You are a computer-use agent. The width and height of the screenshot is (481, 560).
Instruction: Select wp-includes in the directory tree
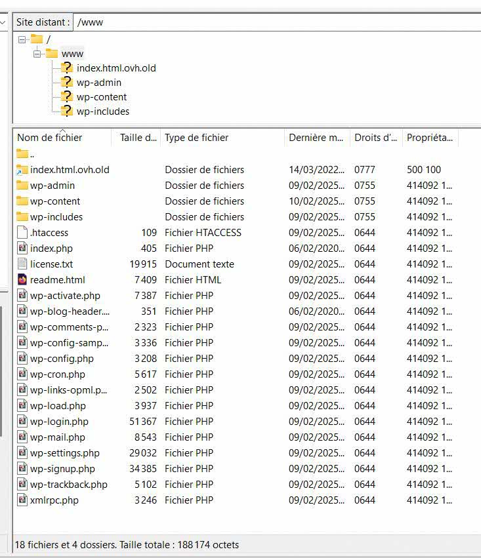tap(102, 111)
